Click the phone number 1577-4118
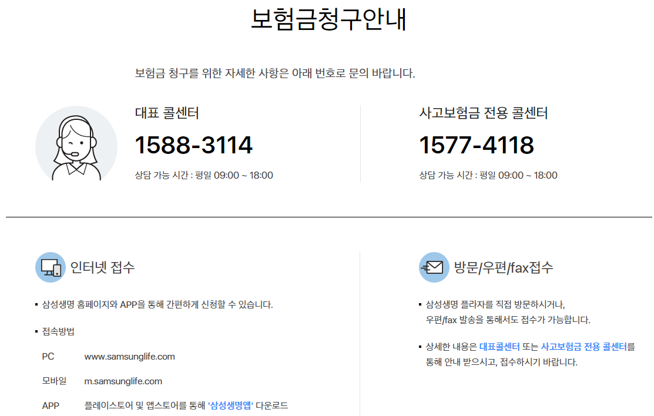The image size is (654, 416). click(477, 145)
